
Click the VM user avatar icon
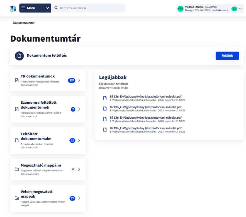pyautogui.click(x=180, y=9)
